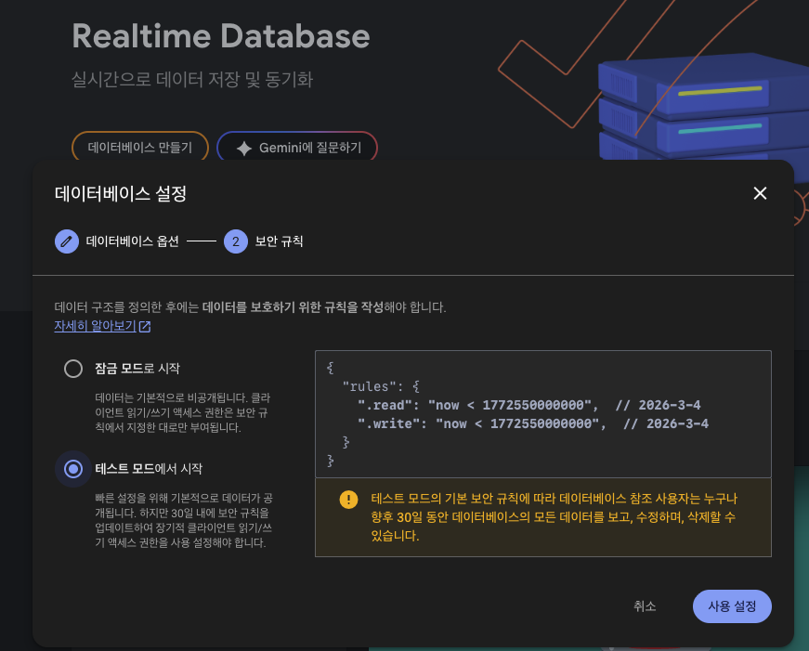Screen dimensions: 809x651
Task: Click 데이터베이스 만들기 button
Action: pos(140,148)
